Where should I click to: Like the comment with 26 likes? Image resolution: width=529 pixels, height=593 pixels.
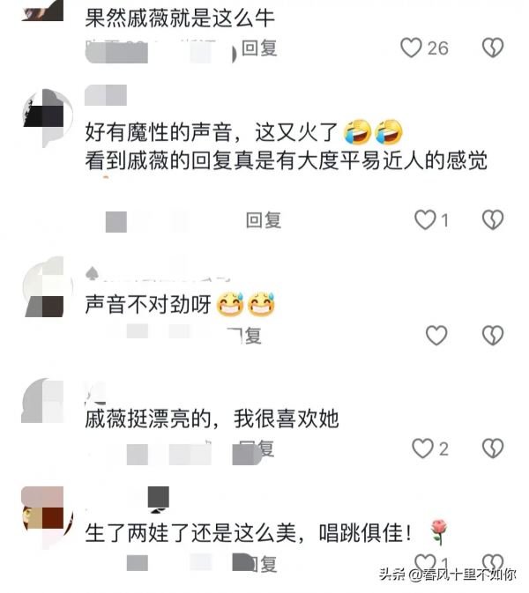pos(412,48)
